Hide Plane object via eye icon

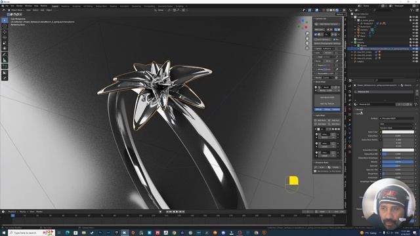tap(413, 36)
